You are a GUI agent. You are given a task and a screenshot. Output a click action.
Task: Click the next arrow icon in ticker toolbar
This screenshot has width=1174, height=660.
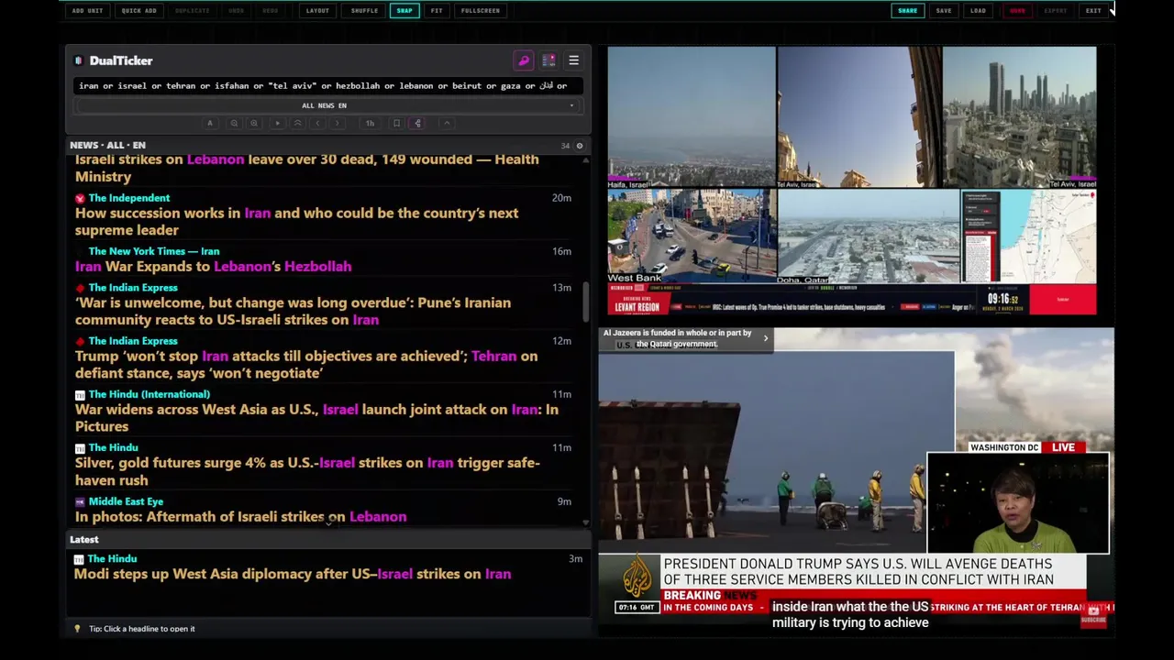[338, 123]
